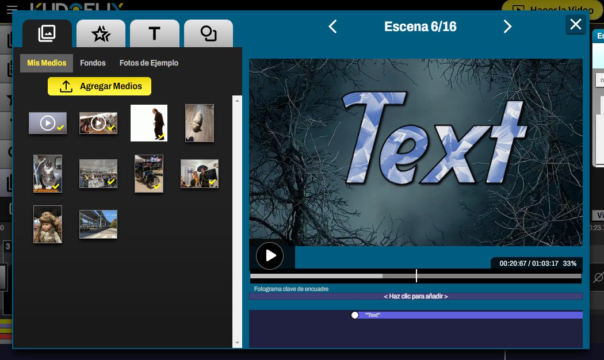Play the scene preview
Screen dimensions: 604x360
[270, 256]
